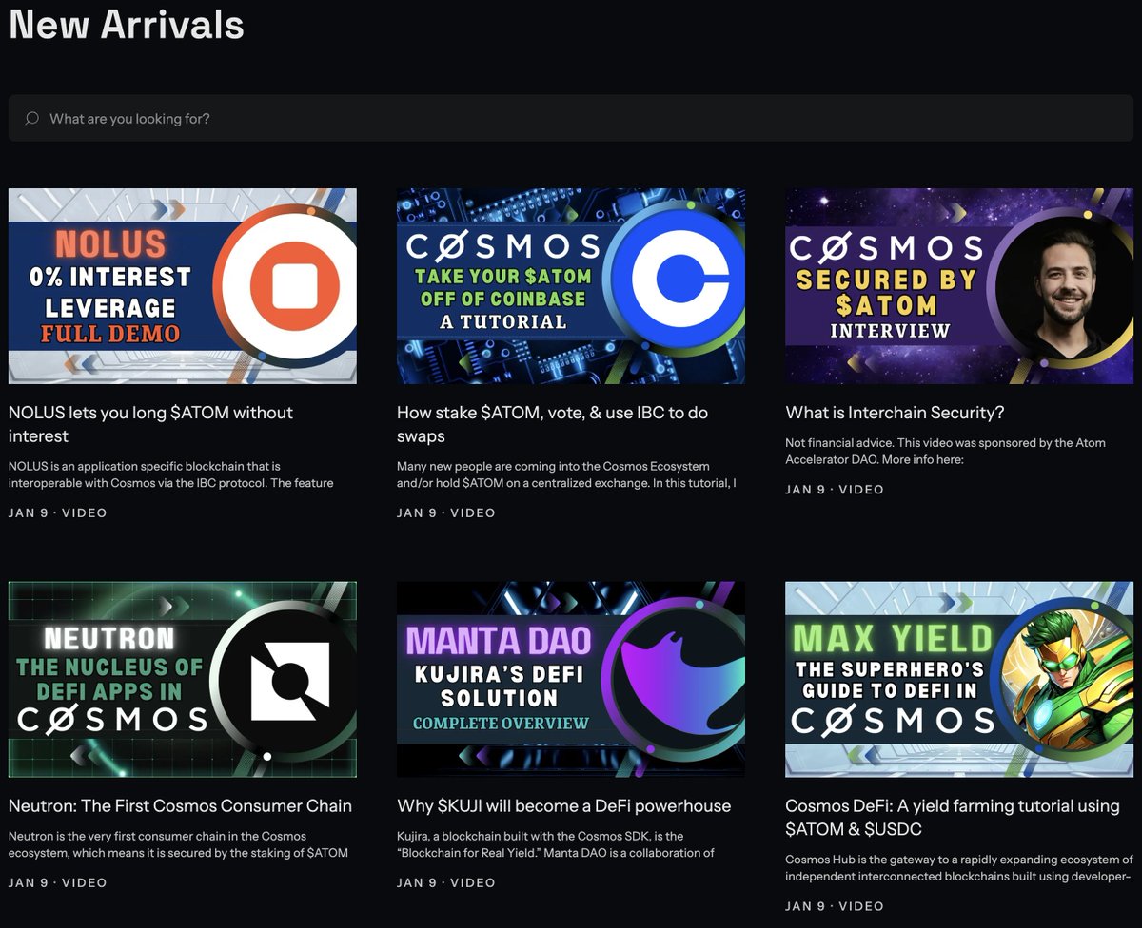Open 'Why $KUJI will become a DeFi powerhouse'

(x=564, y=806)
